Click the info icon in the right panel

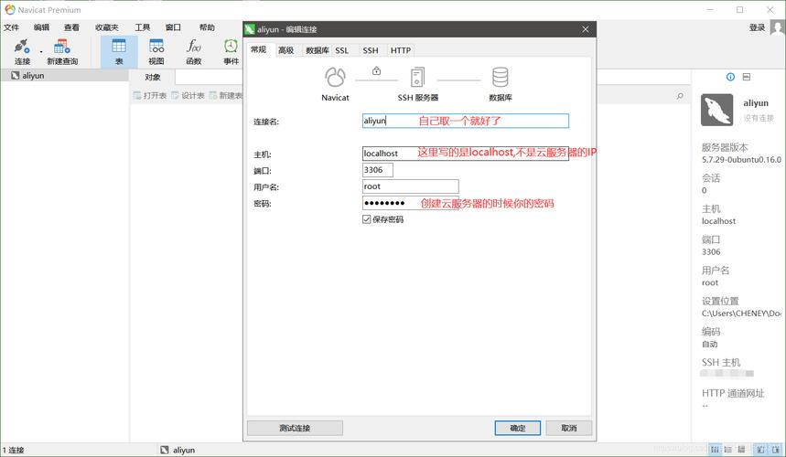point(730,77)
